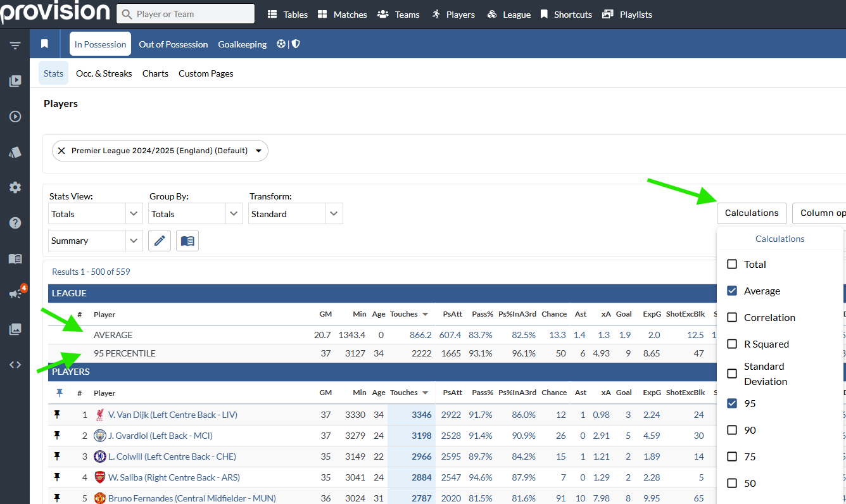The width and height of the screenshot is (846, 504).
Task: Click the pin icon in Players table header
Action: (x=60, y=393)
